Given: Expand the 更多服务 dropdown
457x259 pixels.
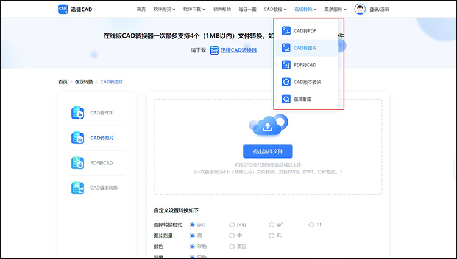Looking at the screenshot, I should pos(336,9).
